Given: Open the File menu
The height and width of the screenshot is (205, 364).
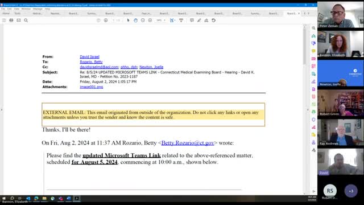Looking at the screenshot, I should point(3,9).
